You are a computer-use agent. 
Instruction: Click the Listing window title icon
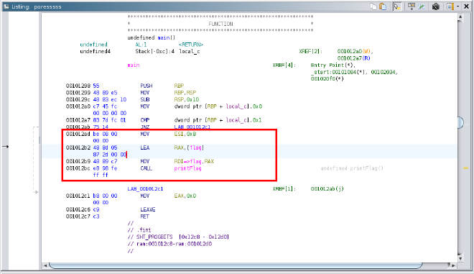coord(6,6)
